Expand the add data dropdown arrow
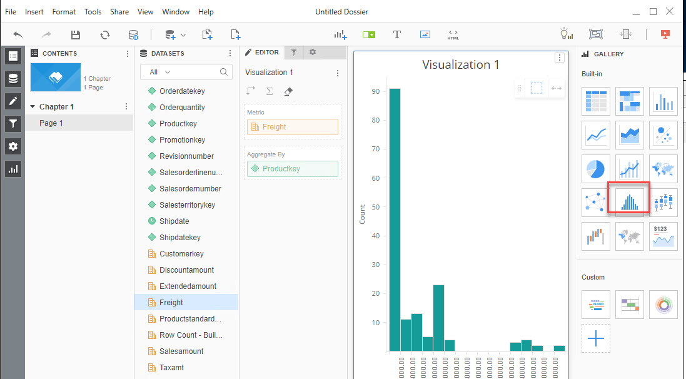This screenshot has width=686, height=379. click(x=183, y=35)
